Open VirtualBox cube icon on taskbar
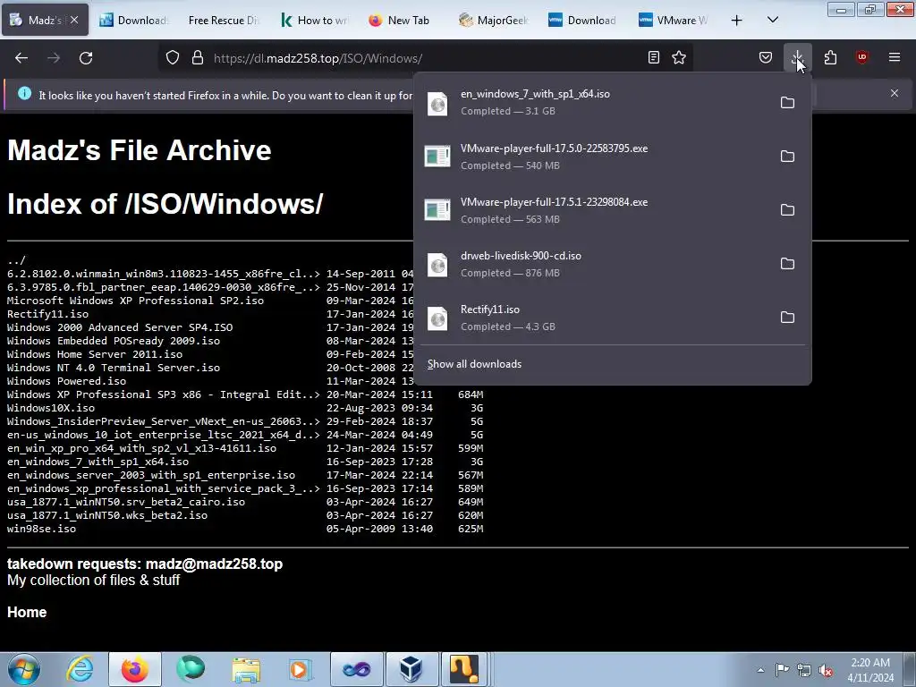This screenshot has width=916, height=687. point(411,669)
